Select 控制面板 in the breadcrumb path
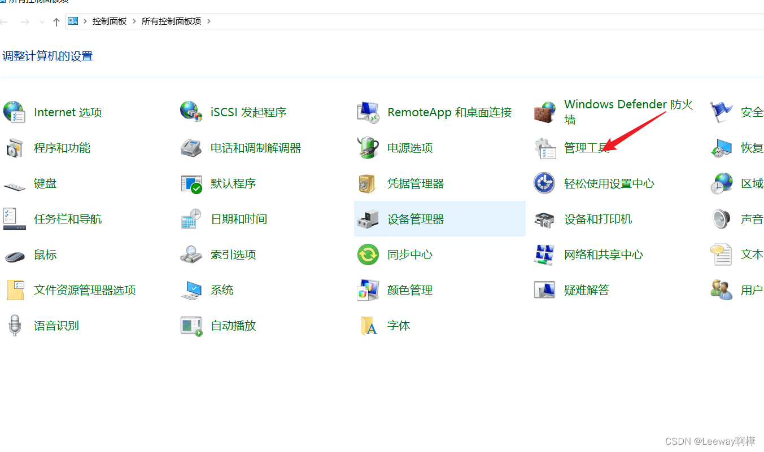Viewport: 764px width, 452px height. pyautogui.click(x=110, y=21)
